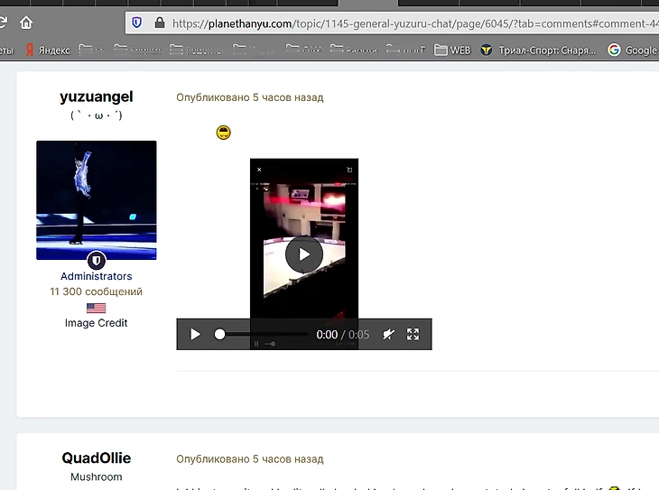Viewport: 659px width, 490px height.
Task: Click the play button in video control bar
Action: pos(195,335)
